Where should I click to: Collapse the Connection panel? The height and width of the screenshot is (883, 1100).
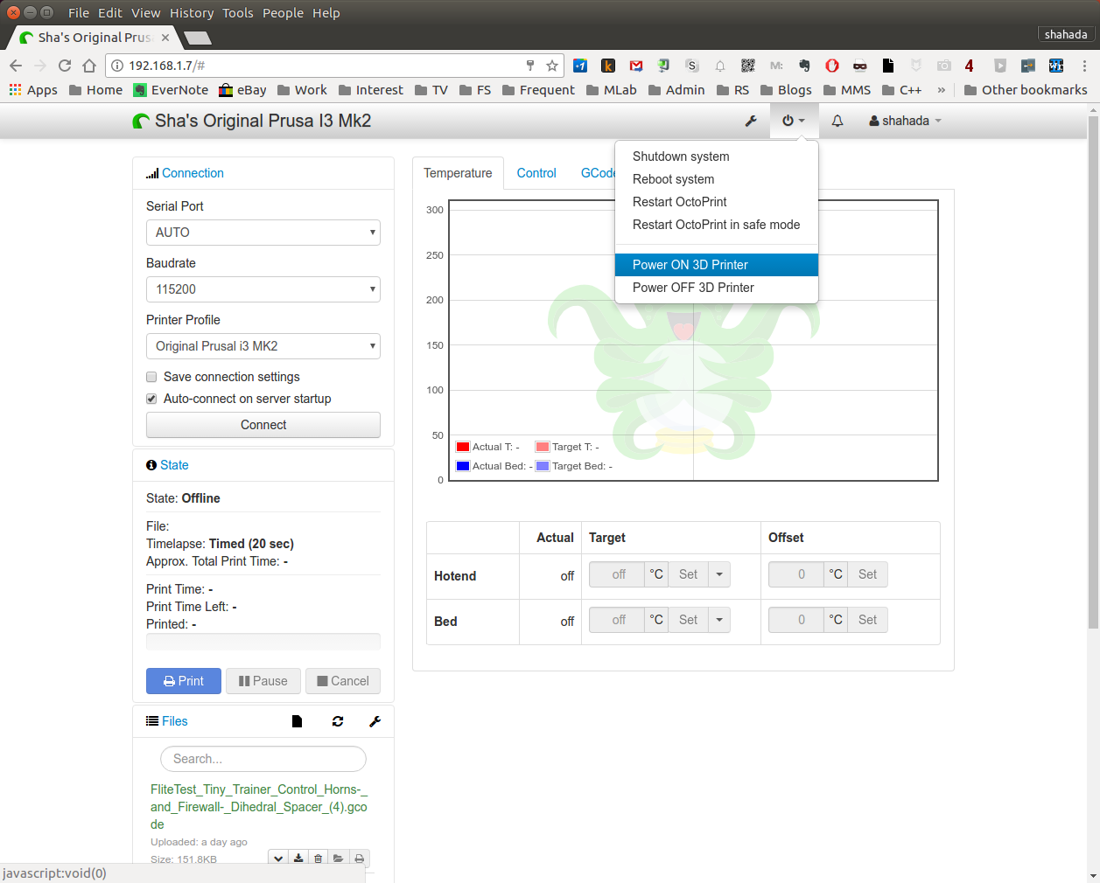point(193,173)
